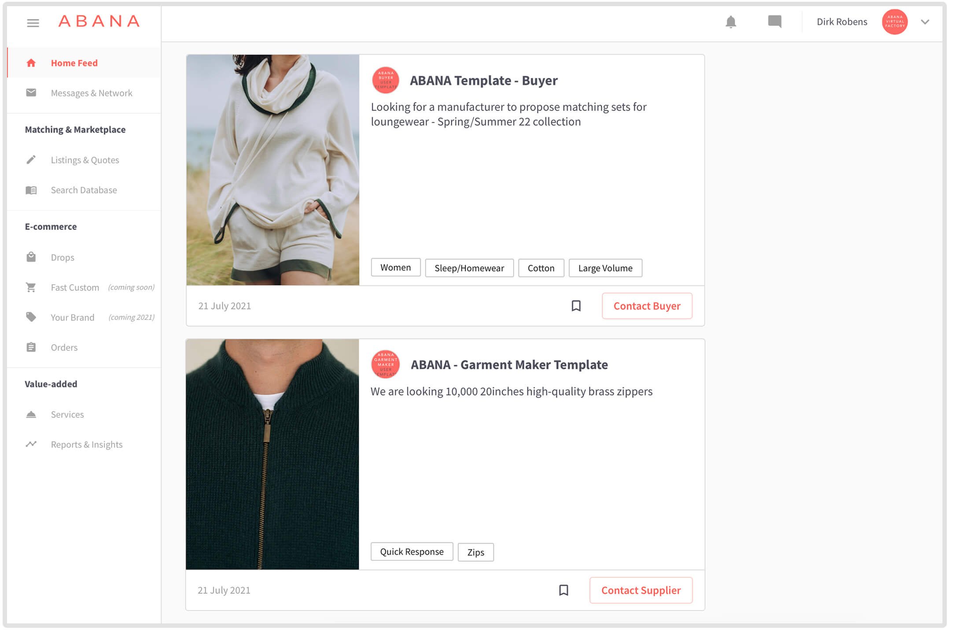Open the green zipper cardigan photo
The width and height of the screenshot is (953, 630).
272,454
